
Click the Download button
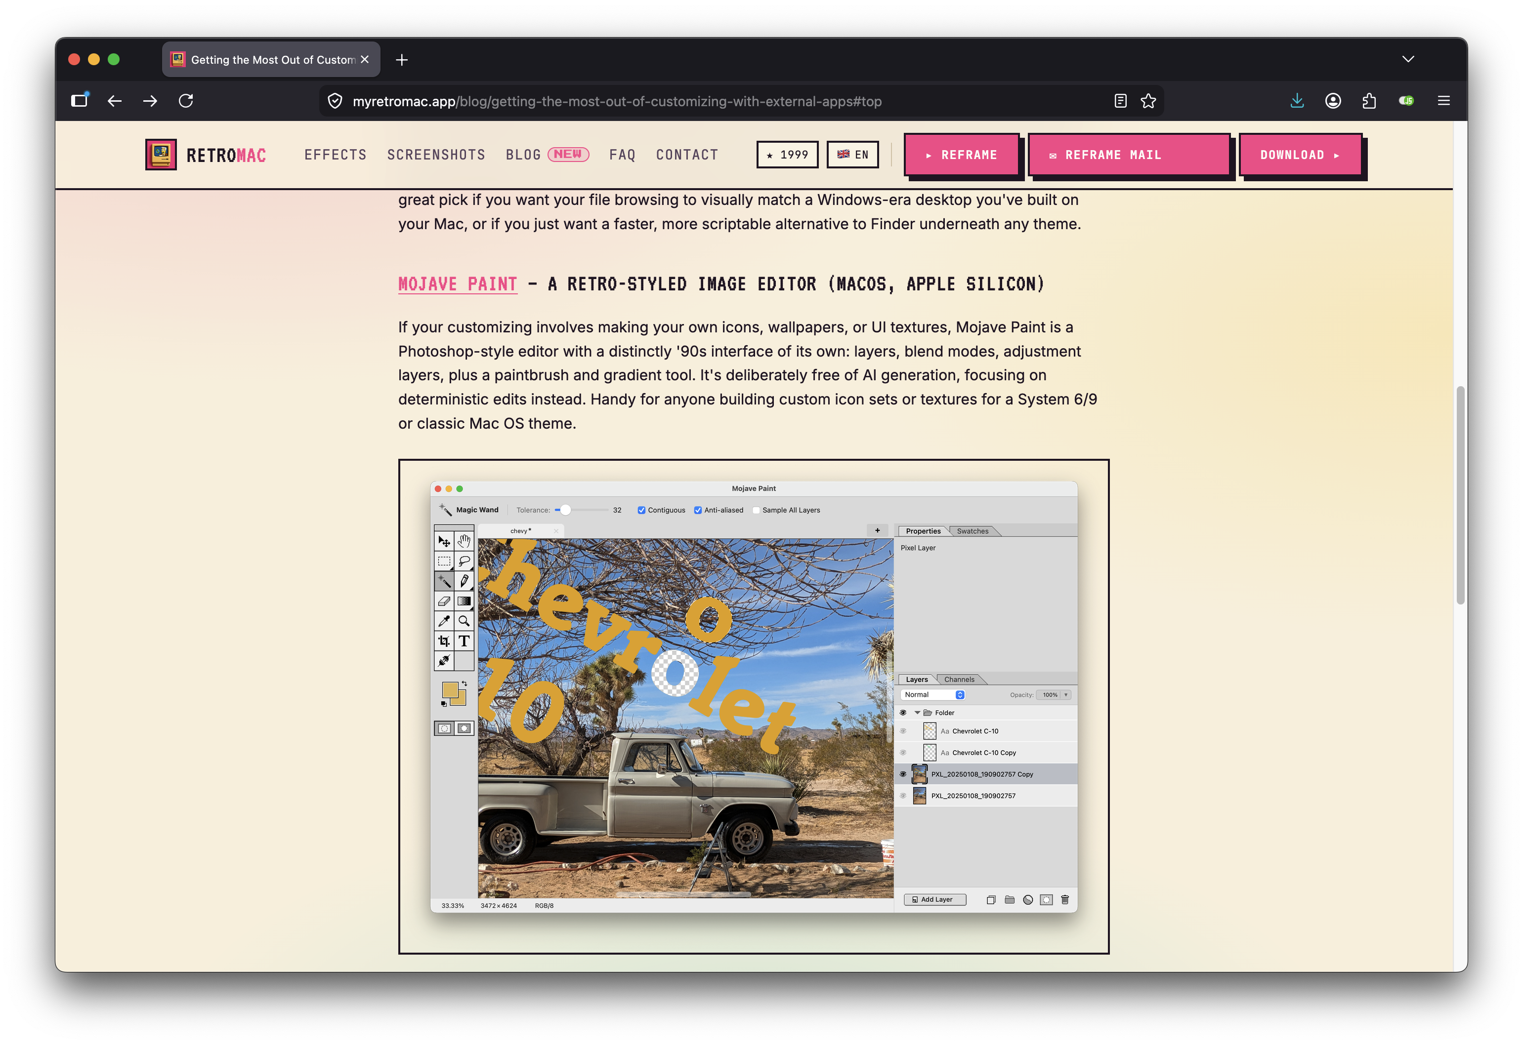point(1300,155)
